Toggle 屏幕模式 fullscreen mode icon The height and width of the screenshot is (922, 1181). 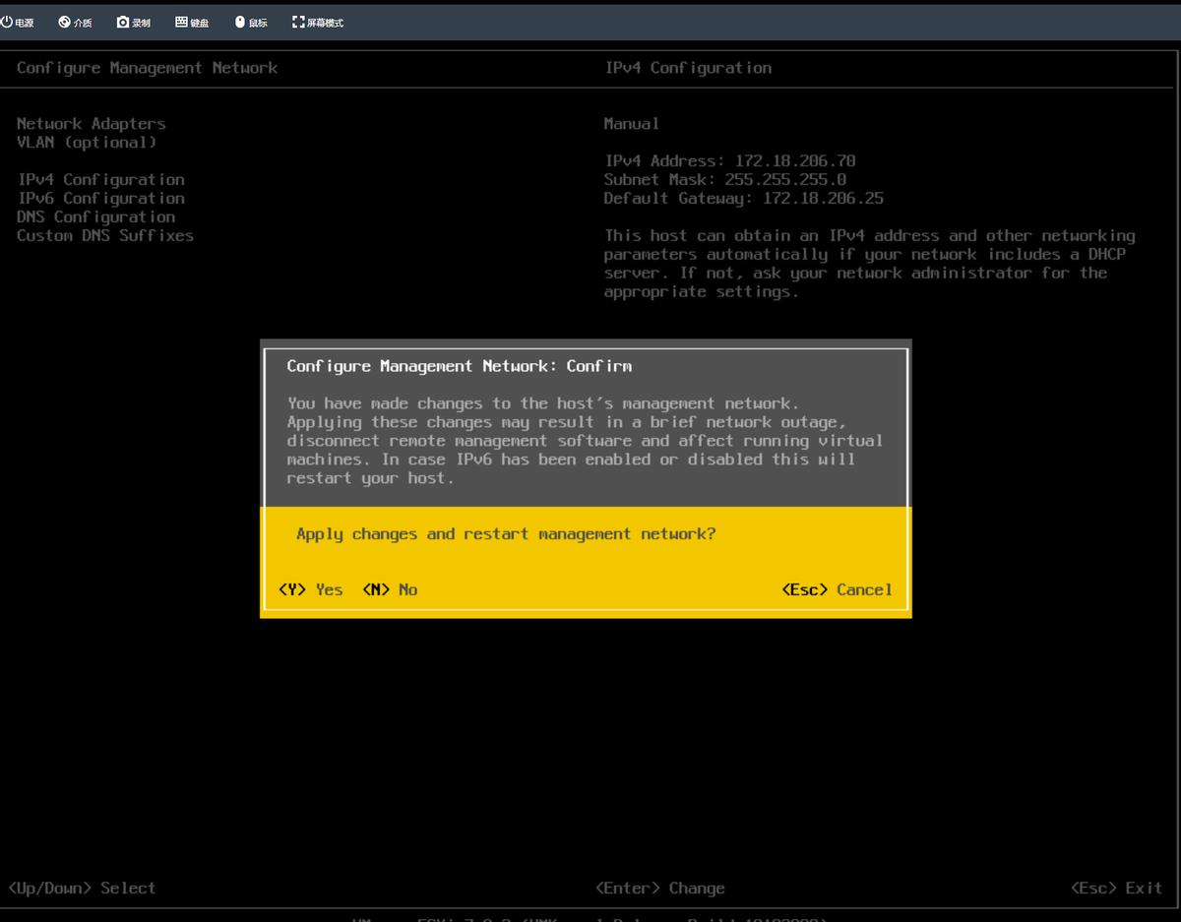[x=315, y=20]
